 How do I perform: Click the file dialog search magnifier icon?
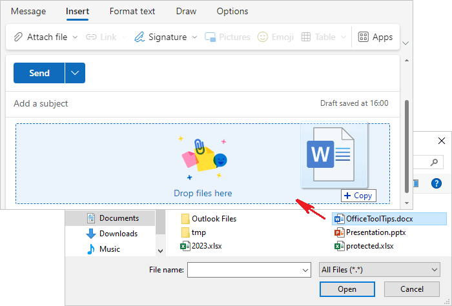[434, 163]
